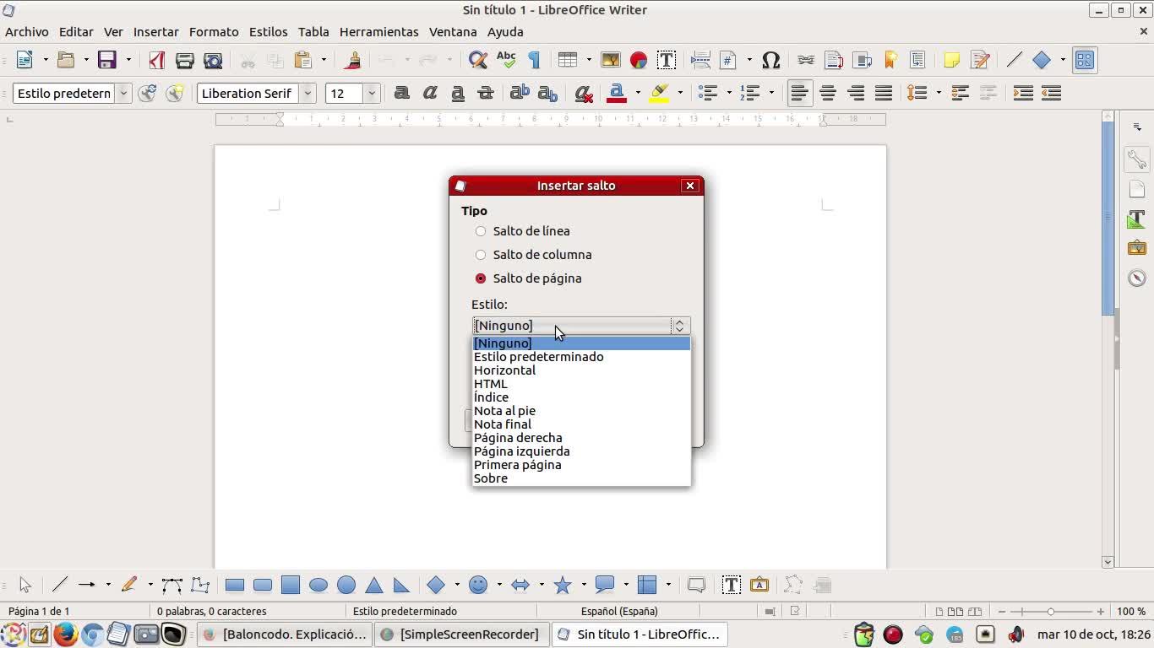Click the Export as PDF icon
The image size is (1154, 648).
pyautogui.click(x=156, y=60)
